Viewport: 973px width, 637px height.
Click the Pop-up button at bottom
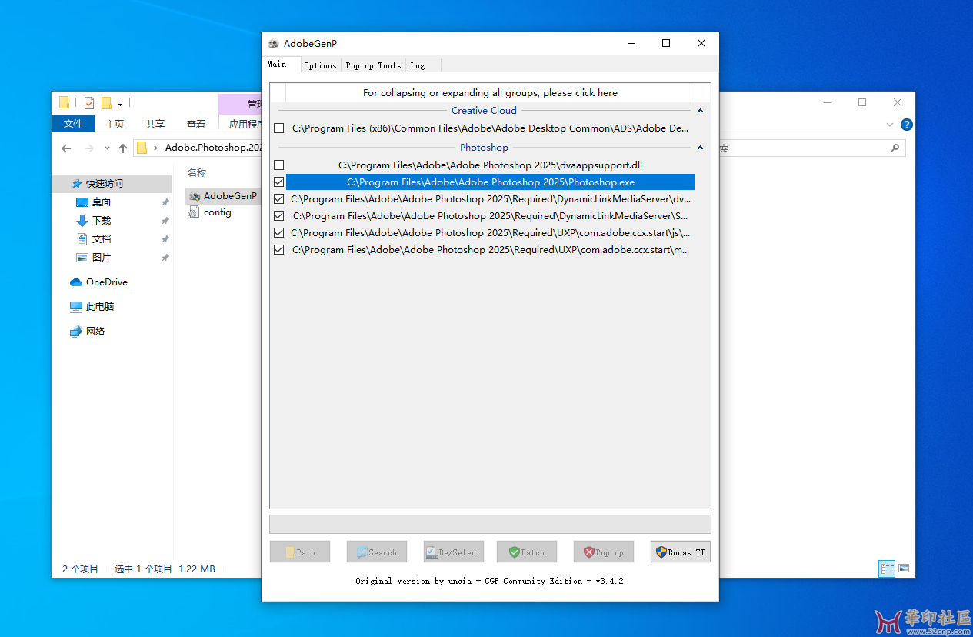coord(603,552)
